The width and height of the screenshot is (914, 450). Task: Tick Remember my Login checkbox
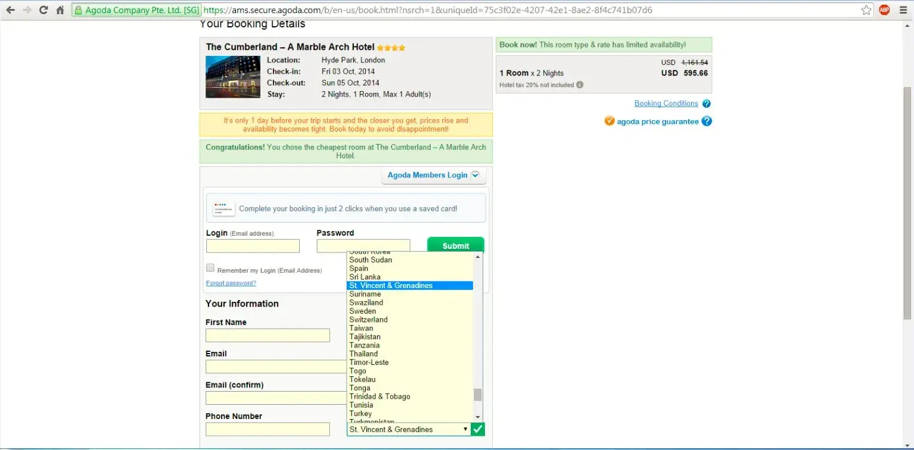210,268
